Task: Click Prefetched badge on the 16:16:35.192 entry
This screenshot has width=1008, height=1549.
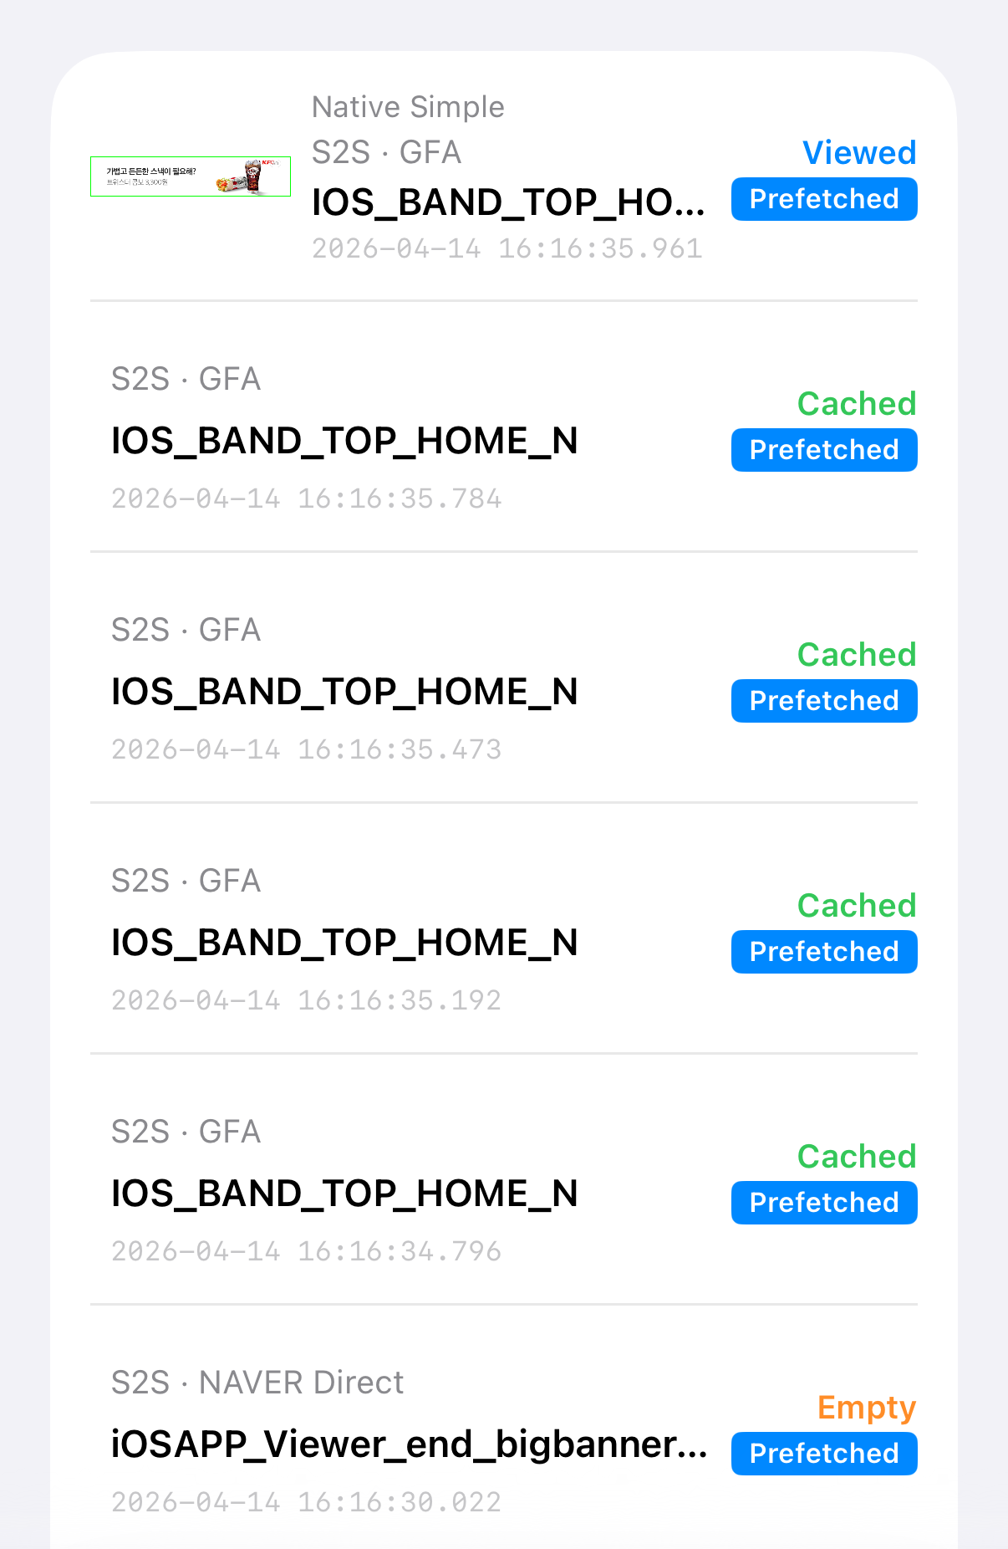Action: point(823,953)
